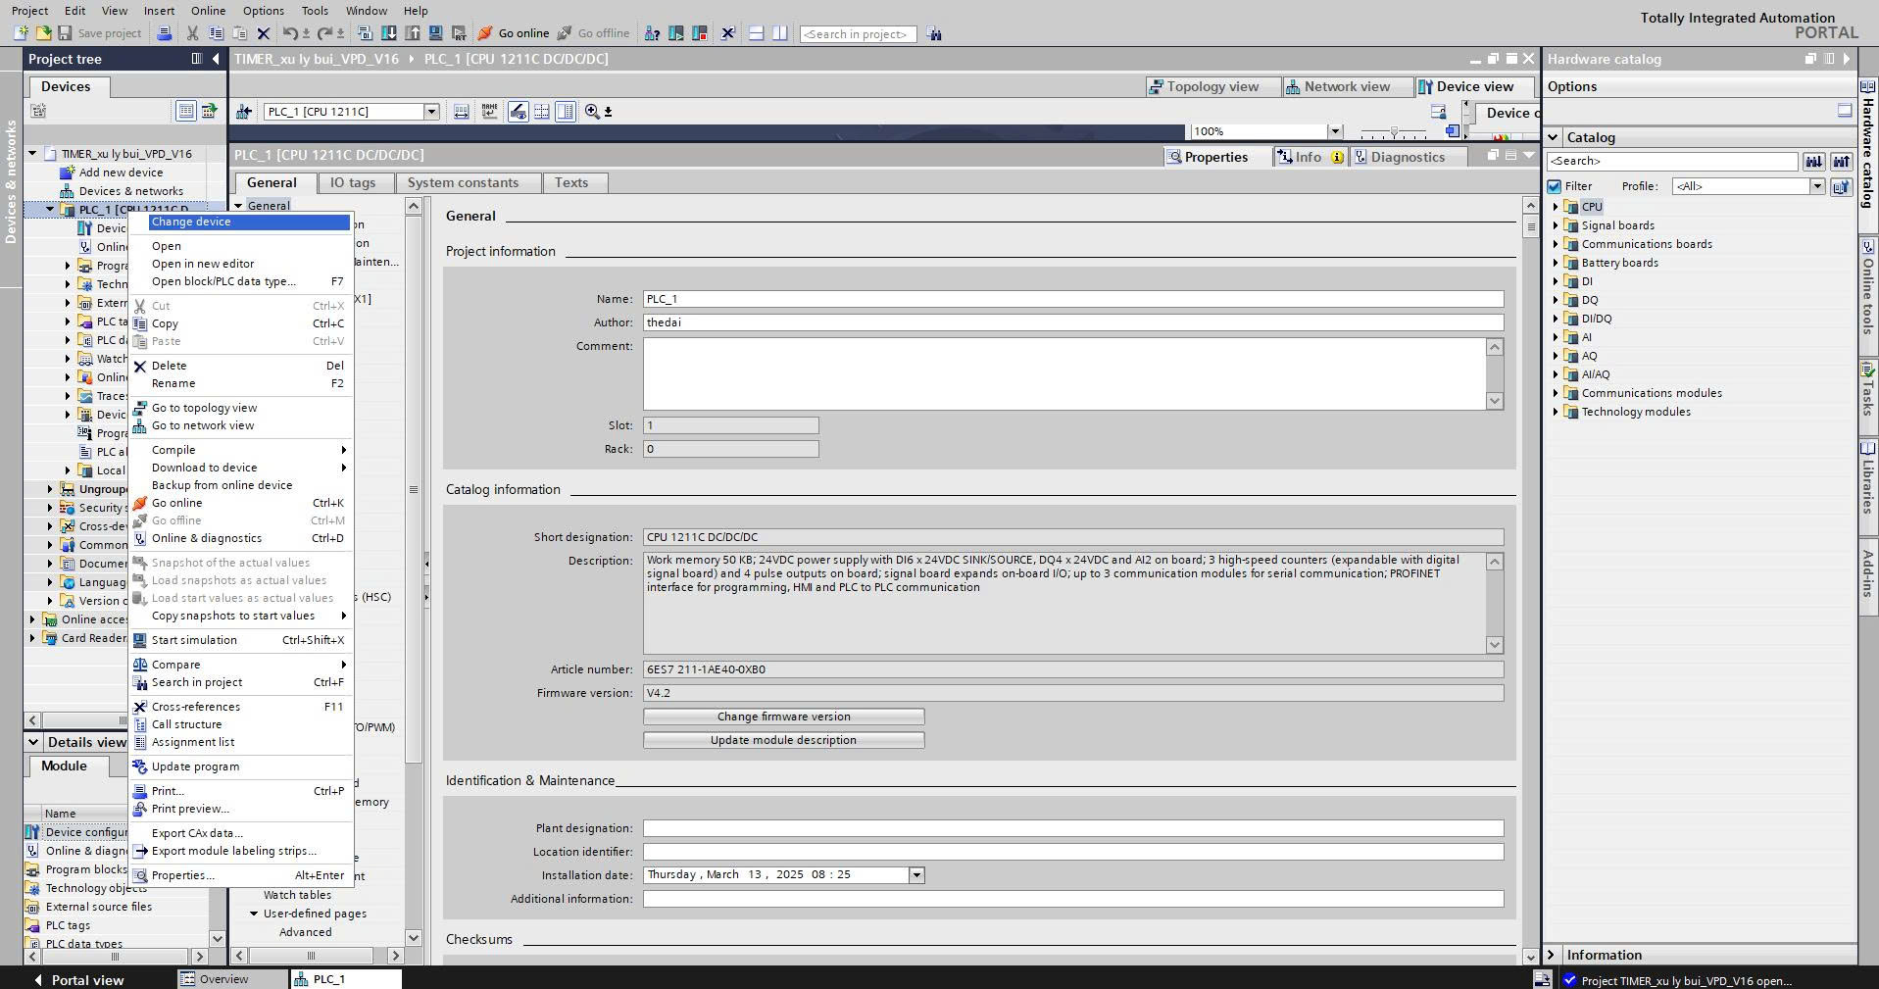Click the Cross-references toolbar icon
Screen dimensions: 1879x989
[x=727, y=33]
